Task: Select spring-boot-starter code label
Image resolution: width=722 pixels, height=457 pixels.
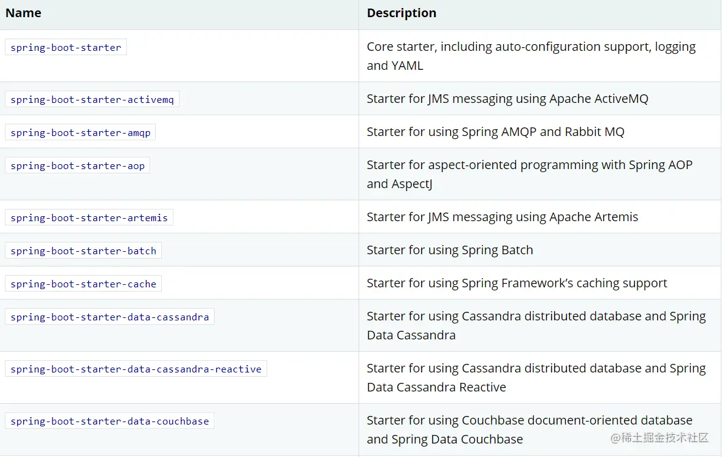Action: [66, 47]
